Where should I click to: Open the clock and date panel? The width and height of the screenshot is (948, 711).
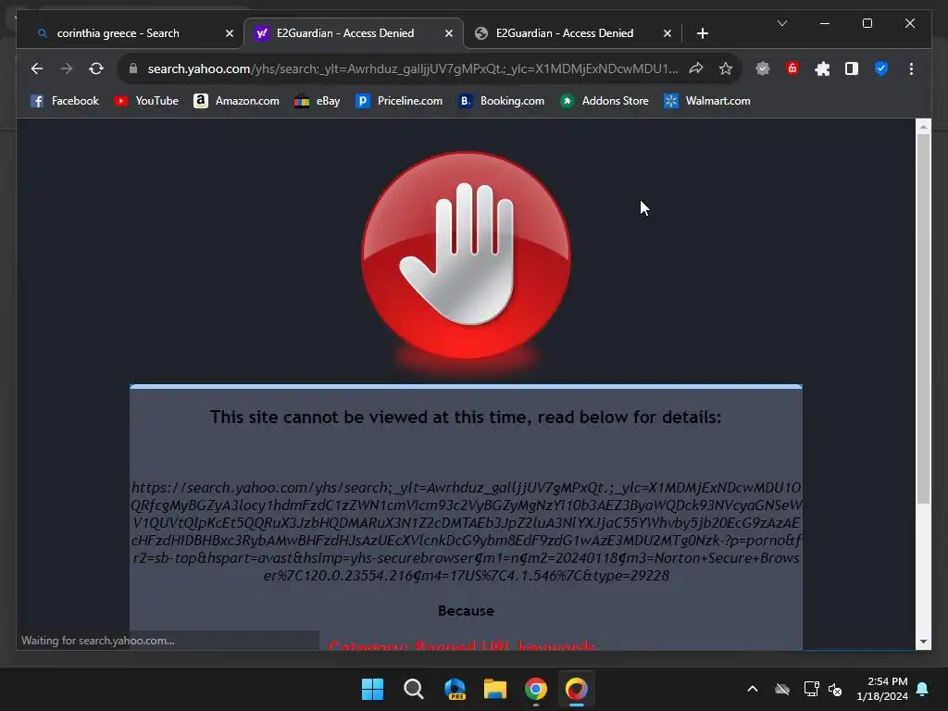(x=882, y=689)
